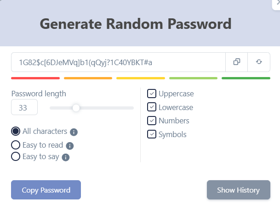280x210 pixels.
Task: Open the Show History button
Action: coord(238,190)
